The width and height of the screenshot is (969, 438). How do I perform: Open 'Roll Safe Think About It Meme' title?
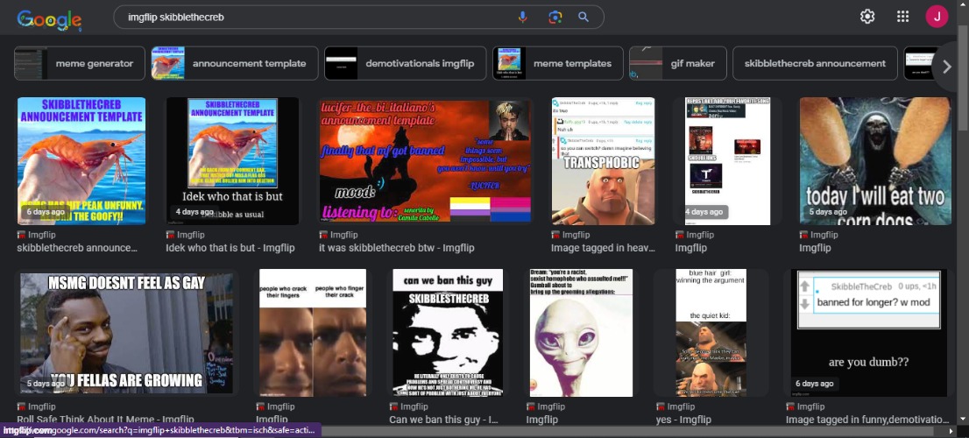coord(106,420)
